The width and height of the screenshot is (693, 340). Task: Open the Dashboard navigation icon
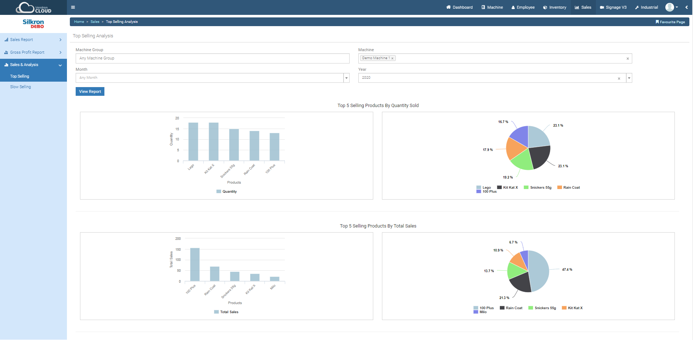pos(448,7)
